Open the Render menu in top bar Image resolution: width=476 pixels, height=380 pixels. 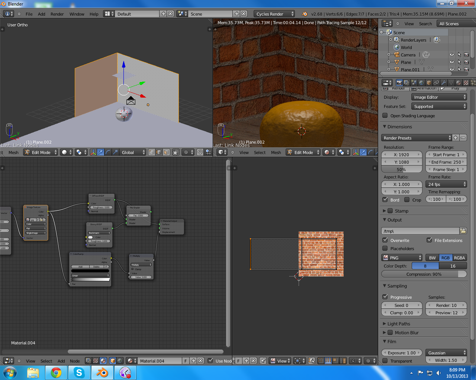coord(57,14)
